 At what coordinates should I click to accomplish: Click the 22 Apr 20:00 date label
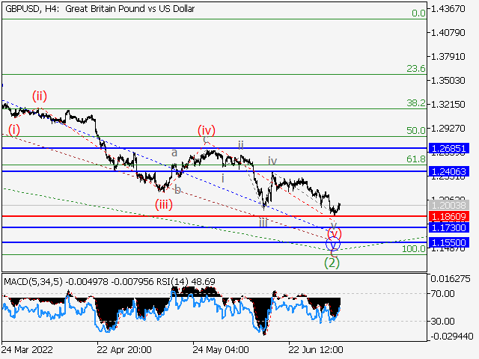(124, 349)
